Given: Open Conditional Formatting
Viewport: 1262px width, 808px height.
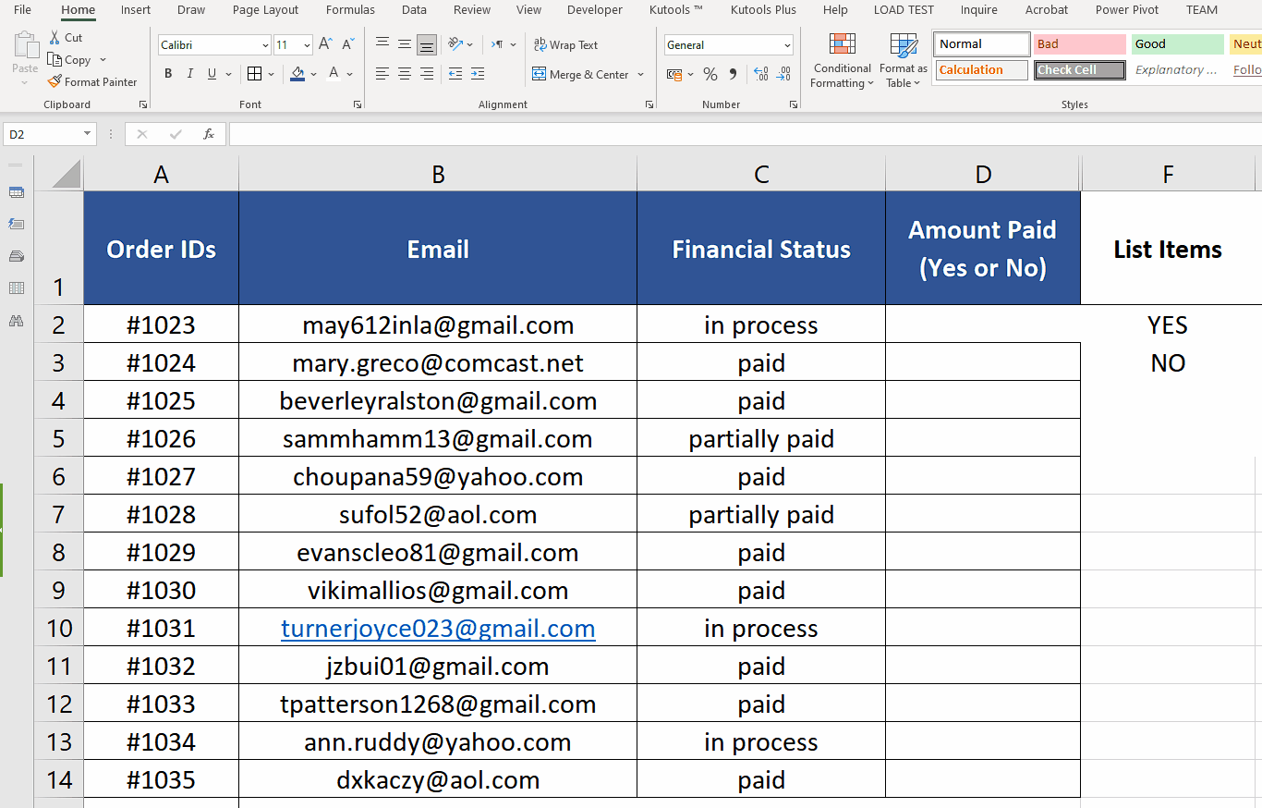Looking at the screenshot, I should (841, 60).
